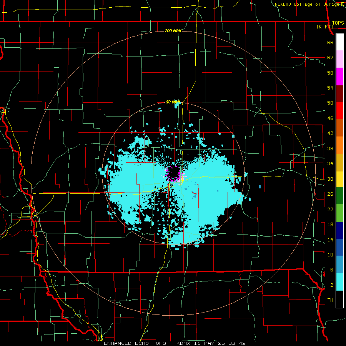This screenshot has width=346, height=346.
Task: Click the legend value 66
Action: click(x=330, y=43)
